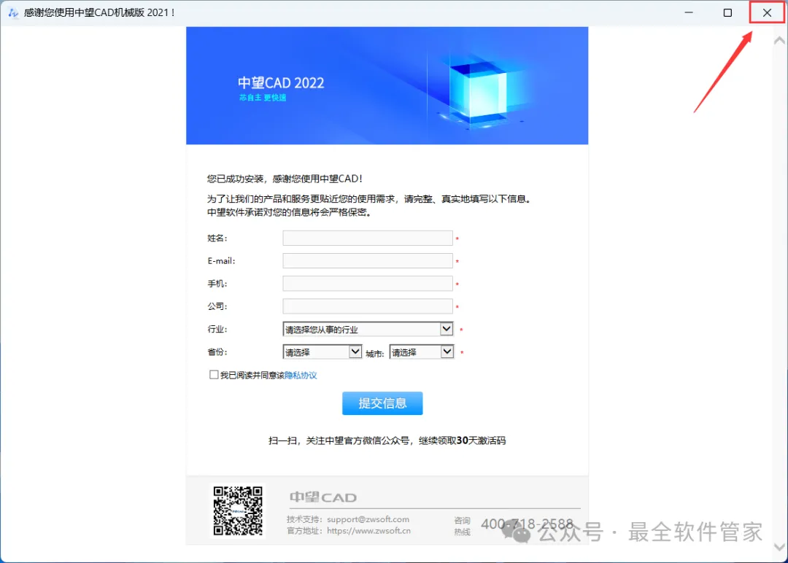This screenshot has width=788, height=563.
Task: Click the scrollbar up arrow
Action: click(x=779, y=41)
